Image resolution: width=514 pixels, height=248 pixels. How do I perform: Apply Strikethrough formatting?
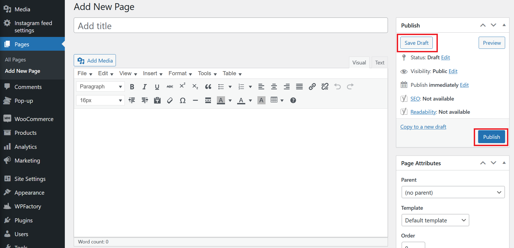(170, 87)
